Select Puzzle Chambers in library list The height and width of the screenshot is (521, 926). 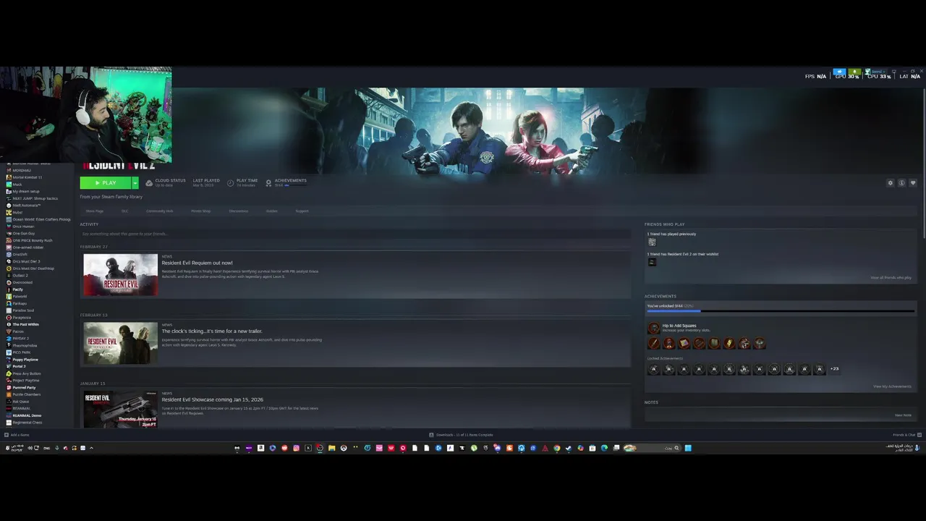tap(26, 394)
